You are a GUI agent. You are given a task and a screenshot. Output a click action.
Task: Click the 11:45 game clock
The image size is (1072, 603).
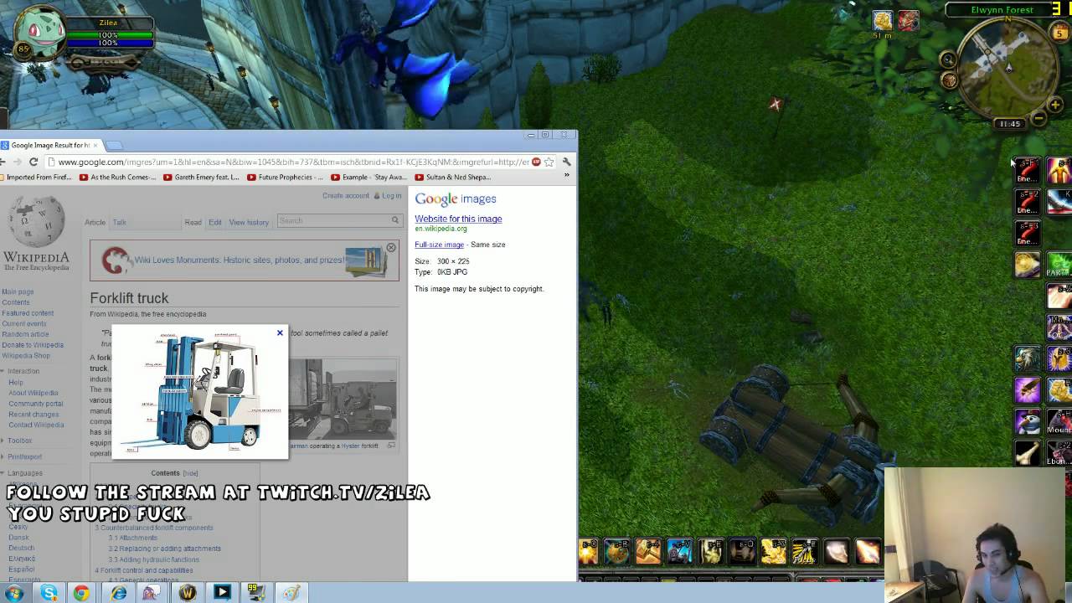(1009, 124)
